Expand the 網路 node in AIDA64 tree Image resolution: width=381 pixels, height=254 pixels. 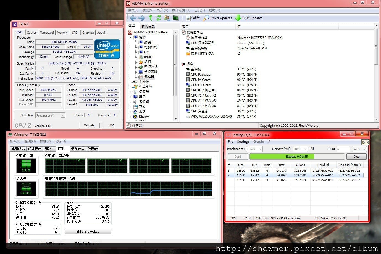pyautogui.click(x=131, y=112)
